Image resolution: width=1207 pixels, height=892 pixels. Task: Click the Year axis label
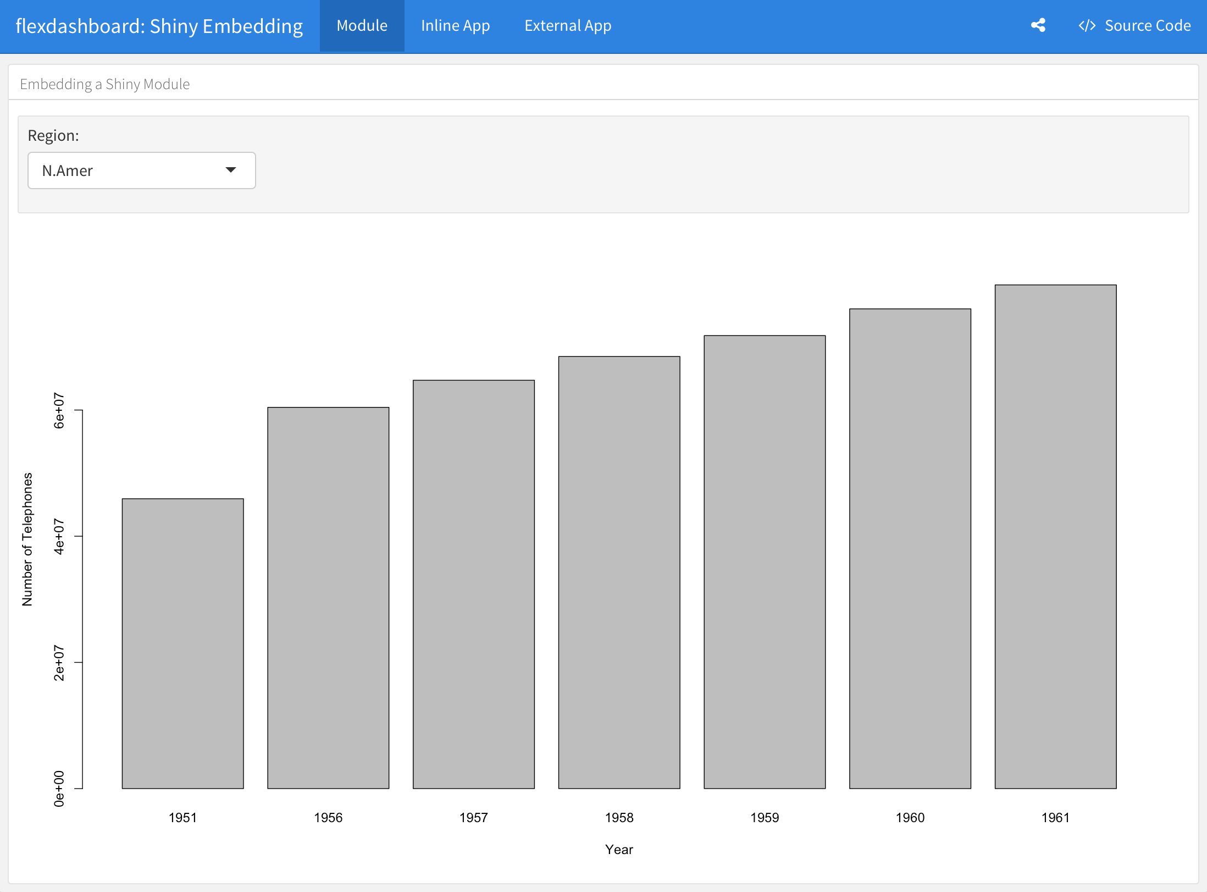pyautogui.click(x=619, y=849)
